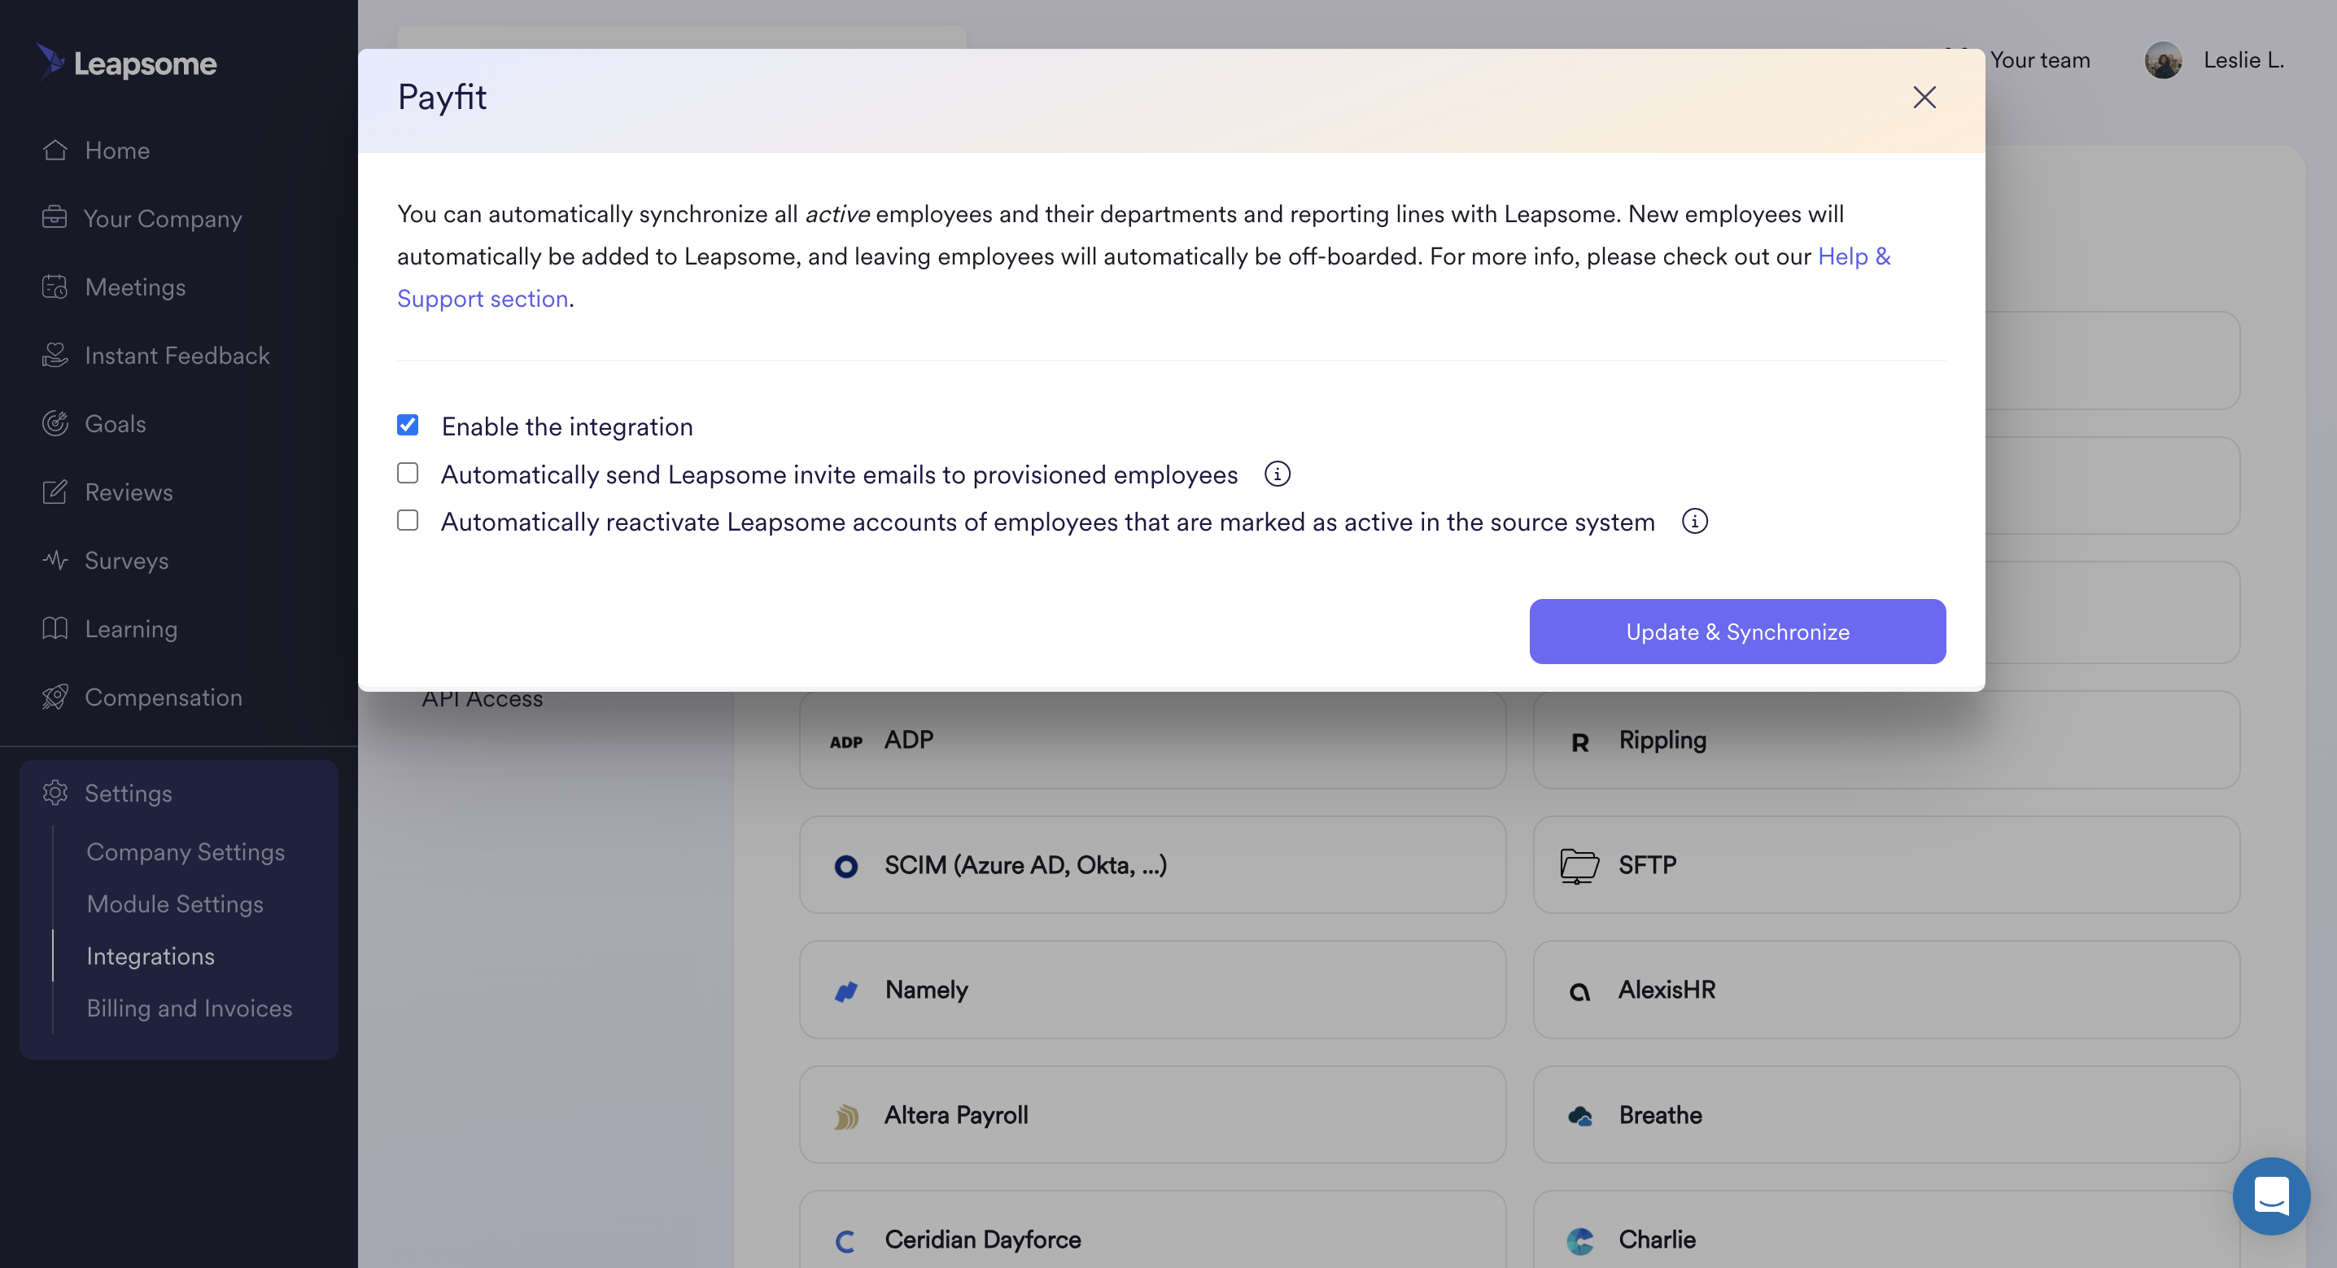This screenshot has width=2337, height=1268.
Task: Click the Reviews pencil icon
Action: click(55, 492)
